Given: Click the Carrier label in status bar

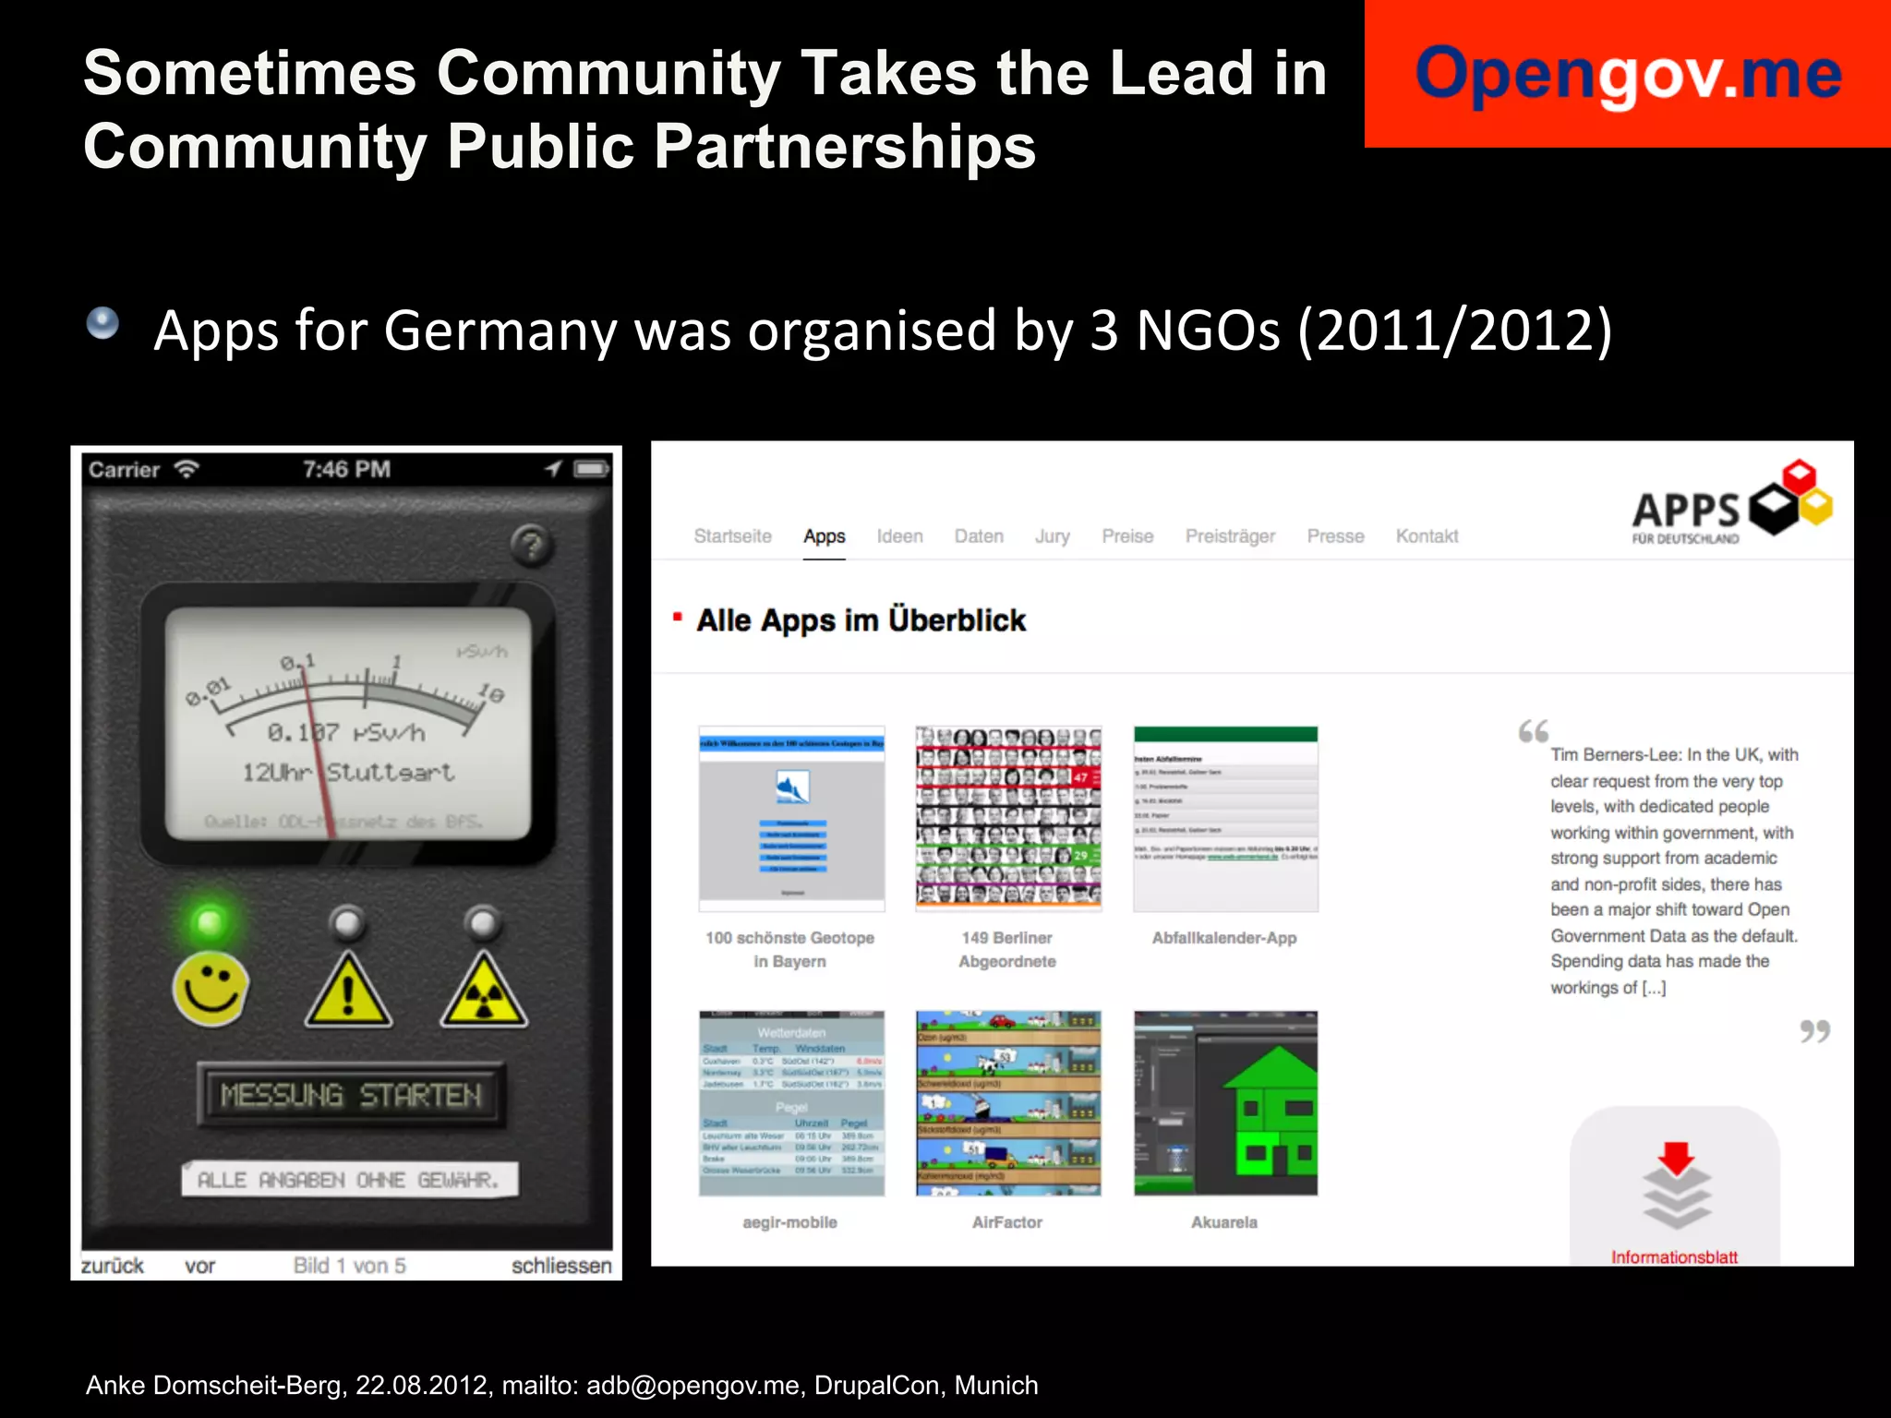Looking at the screenshot, I should point(124,470).
